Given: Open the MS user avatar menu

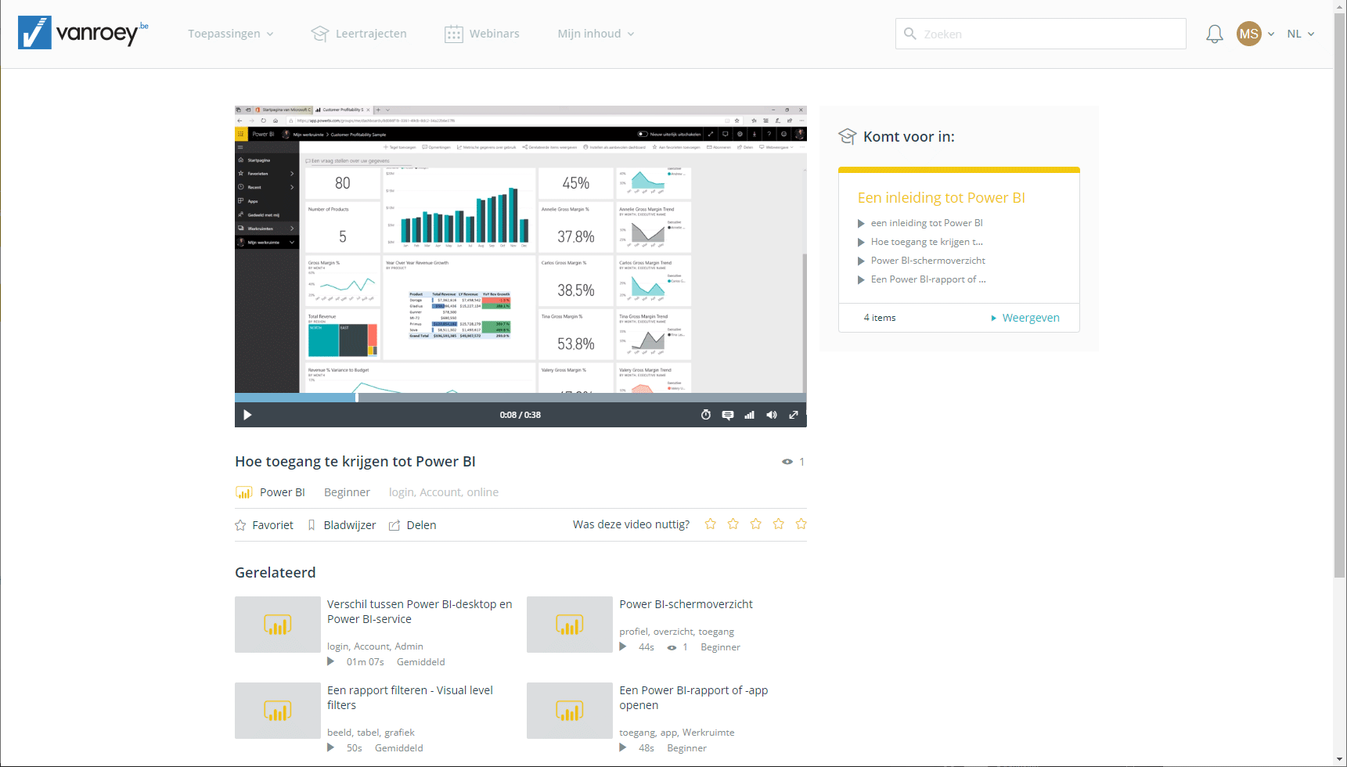Looking at the screenshot, I should click(1249, 34).
